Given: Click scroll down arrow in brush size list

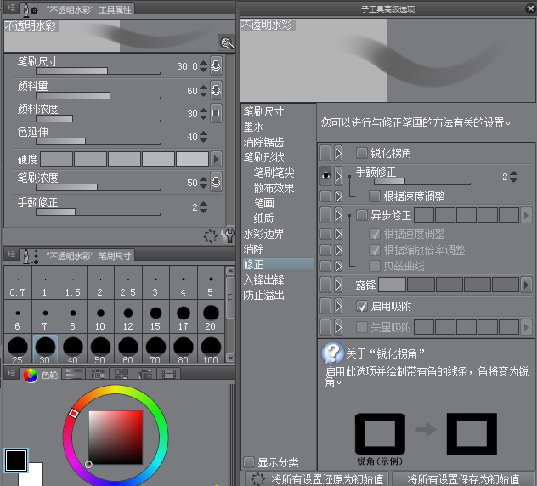Looking at the screenshot, I should [x=230, y=358].
